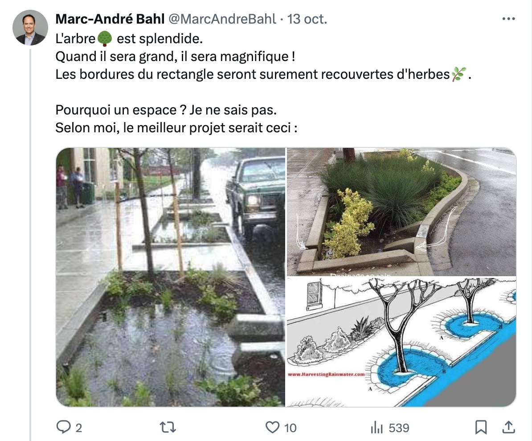The height and width of the screenshot is (441, 532).
Task: Like the tweet with the heart icon
Action: 272,427
